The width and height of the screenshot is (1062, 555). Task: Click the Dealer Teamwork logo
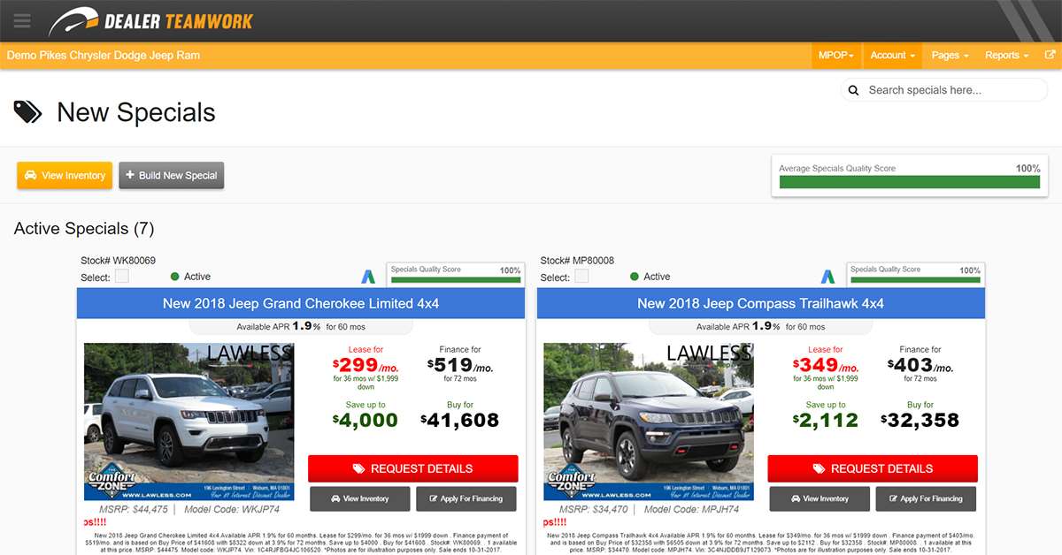click(150, 21)
